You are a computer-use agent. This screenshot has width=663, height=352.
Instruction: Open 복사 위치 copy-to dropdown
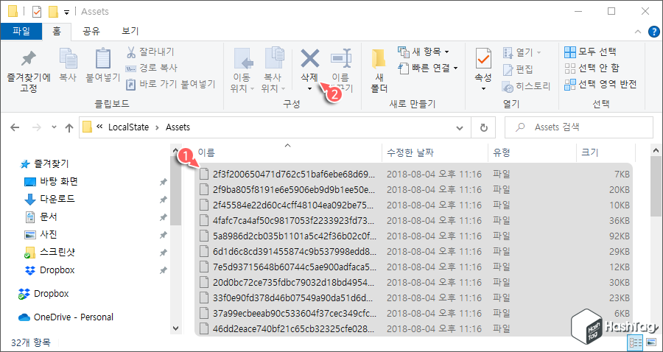pos(273,70)
